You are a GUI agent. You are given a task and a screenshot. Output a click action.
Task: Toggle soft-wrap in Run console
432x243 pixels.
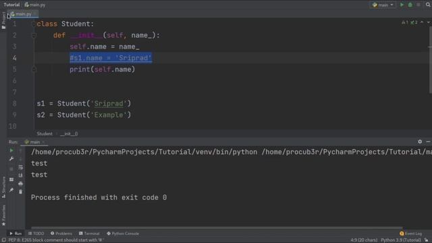[x=20, y=167]
